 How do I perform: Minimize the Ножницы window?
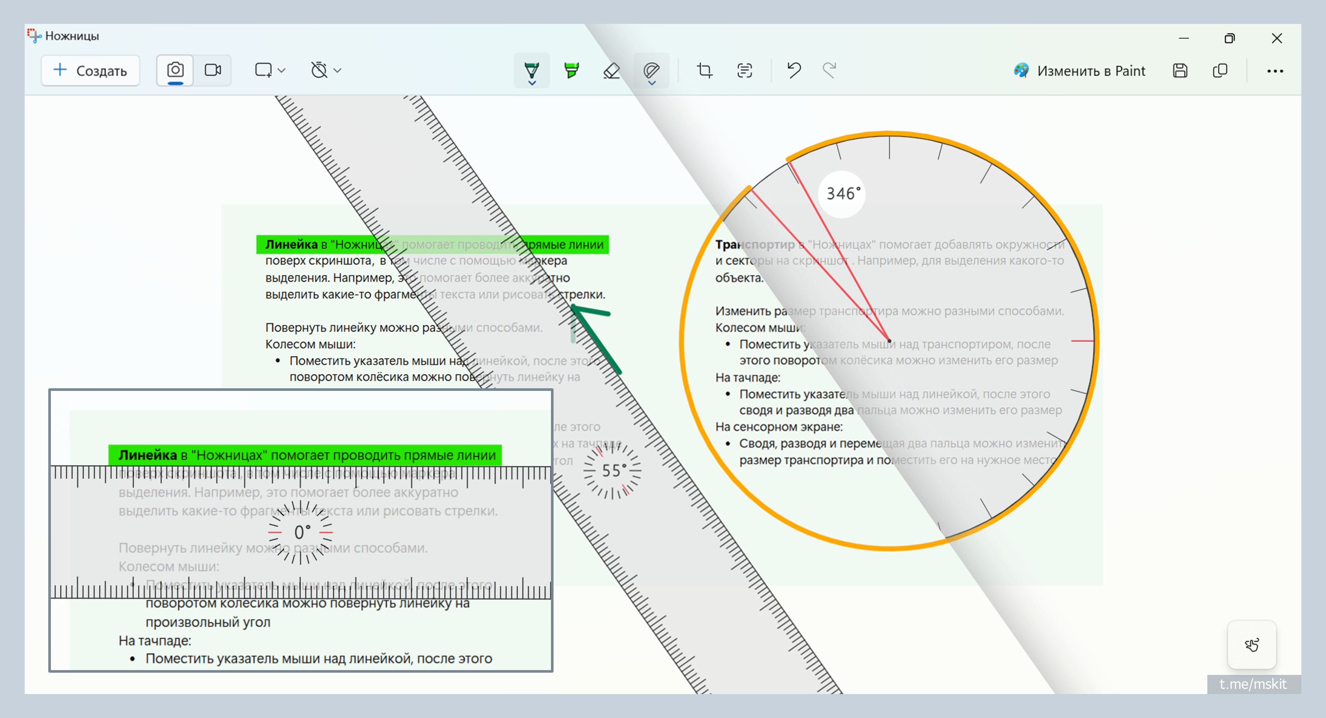click(1184, 38)
